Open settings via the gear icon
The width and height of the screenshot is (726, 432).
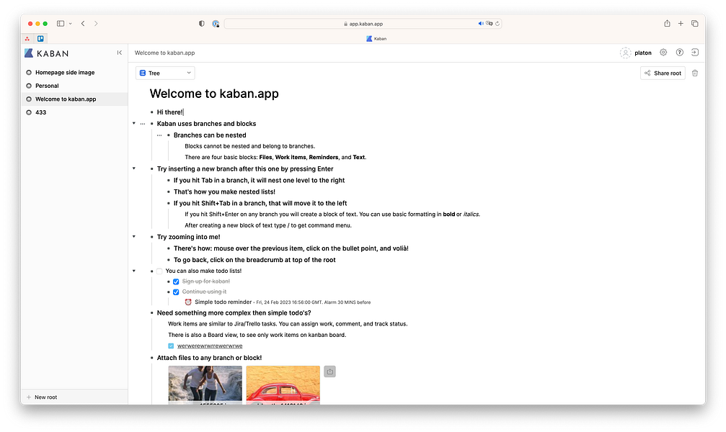coord(663,53)
